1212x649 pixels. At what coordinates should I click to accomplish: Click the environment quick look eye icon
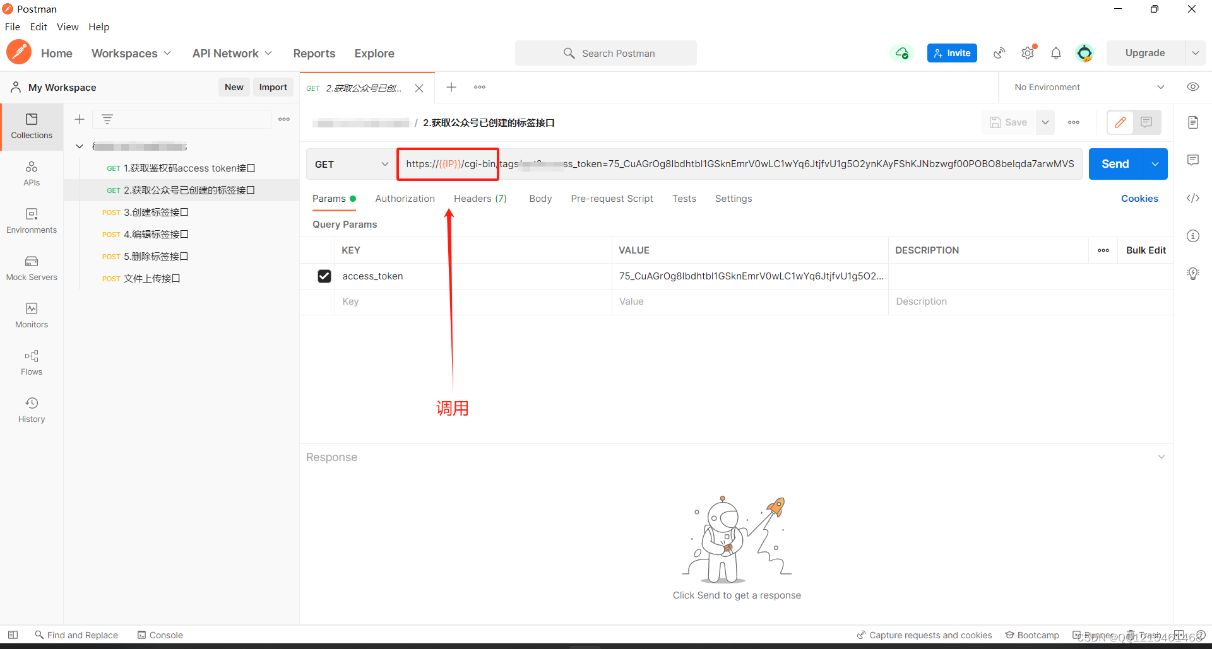pyautogui.click(x=1193, y=87)
